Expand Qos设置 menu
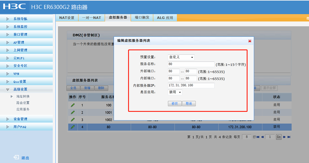Screen dimensions: 309x163 27,82
